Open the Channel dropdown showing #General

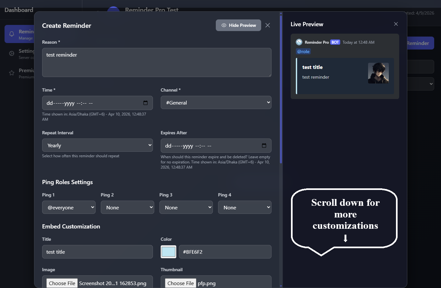click(216, 103)
